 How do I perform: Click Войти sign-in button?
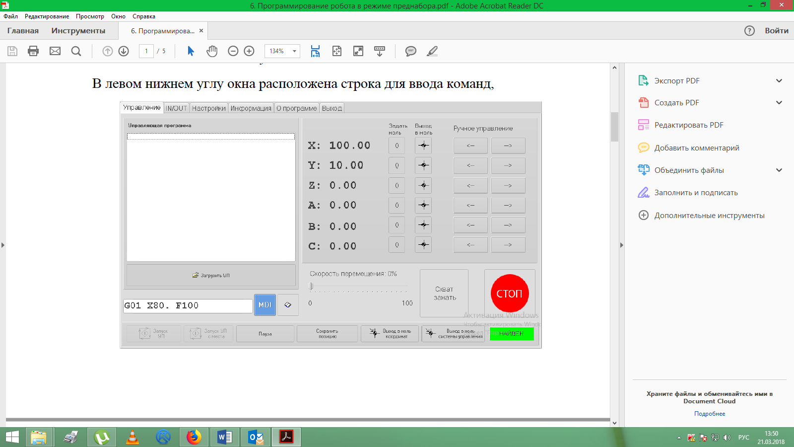777,31
